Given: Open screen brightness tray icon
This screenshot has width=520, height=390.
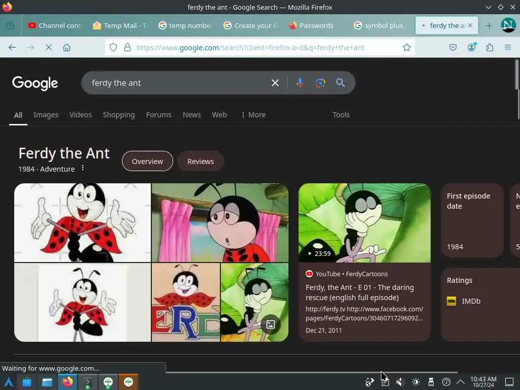Looking at the screenshot, I should tap(415, 382).
